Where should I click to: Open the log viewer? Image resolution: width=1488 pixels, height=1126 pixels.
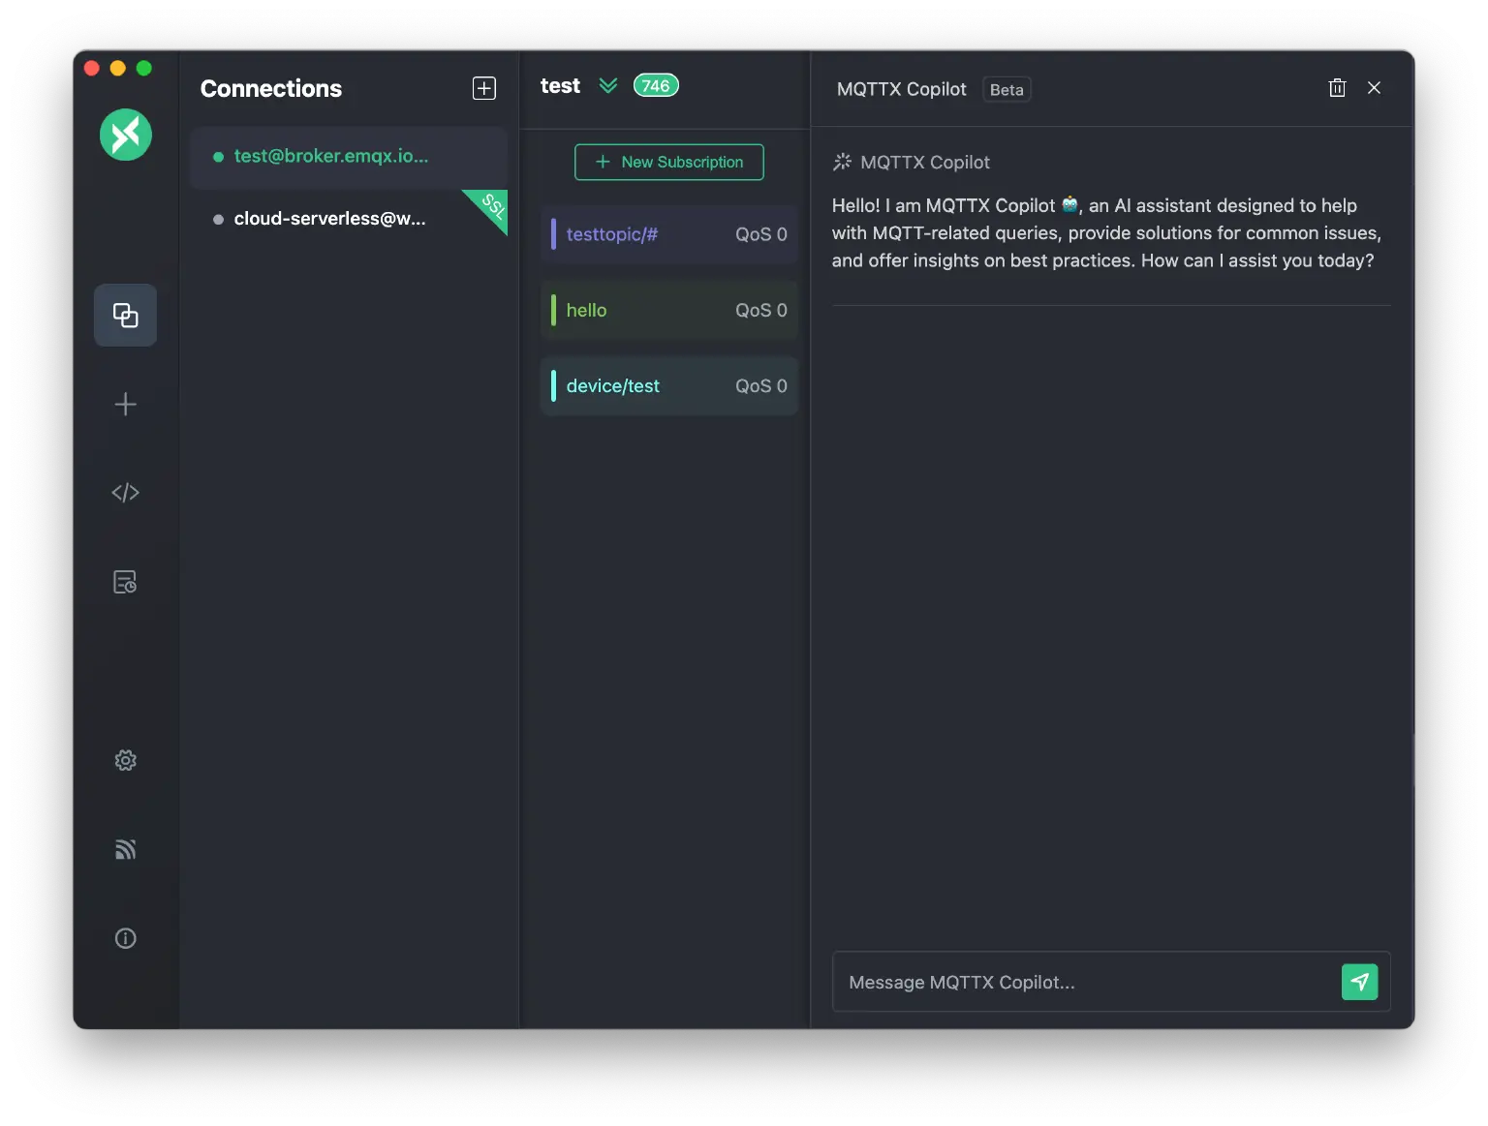[x=125, y=582]
